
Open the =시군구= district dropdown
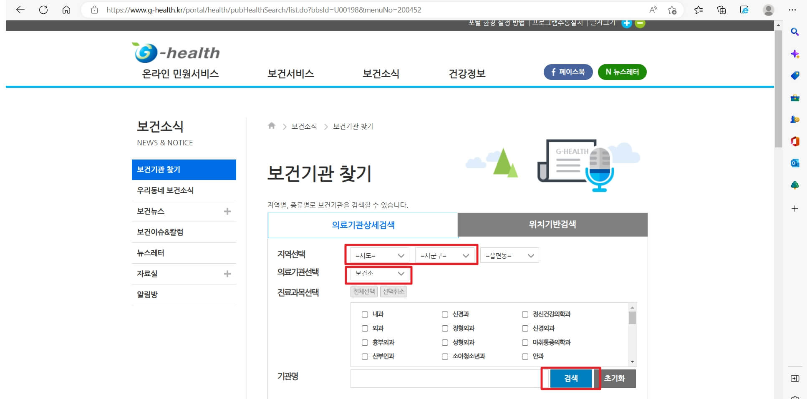point(445,255)
